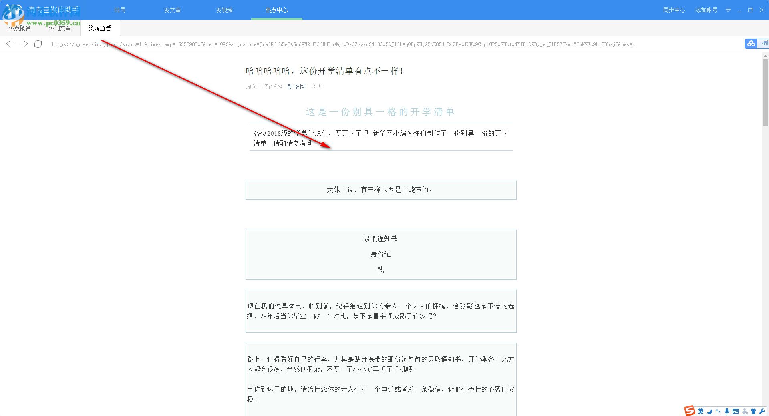
Task: Click the 同步中心 button
Action: click(x=674, y=10)
